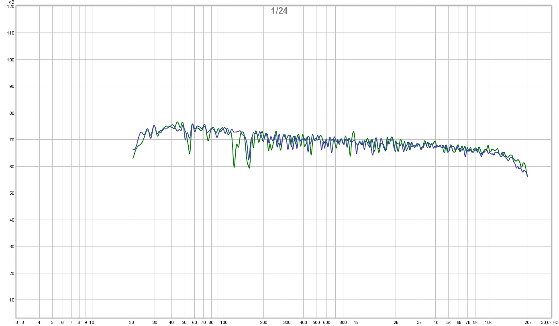Click green trace starting point at 20 Hz
Screen dimensions: 559x326
tap(133, 158)
